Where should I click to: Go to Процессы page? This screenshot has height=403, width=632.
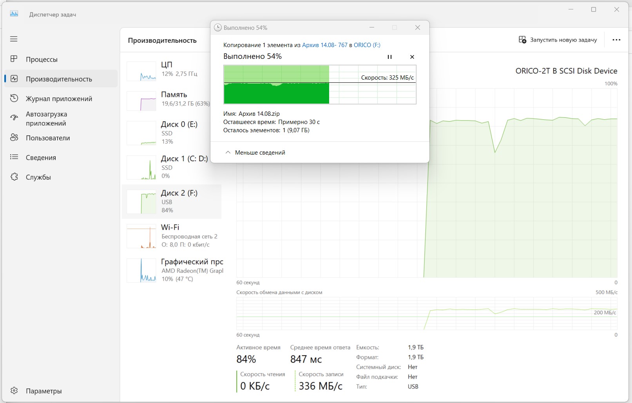pyautogui.click(x=61, y=59)
